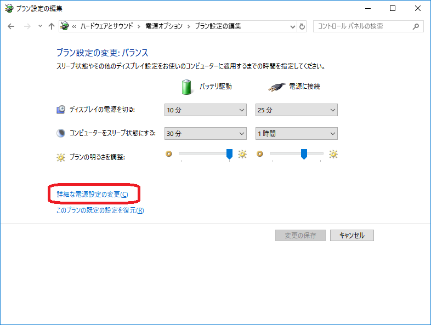The width and height of the screenshot is (431, 325).
Task: Navigate to ハードウェアとサウンド breadcrumb
Action: pyautogui.click(x=106, y=26)
